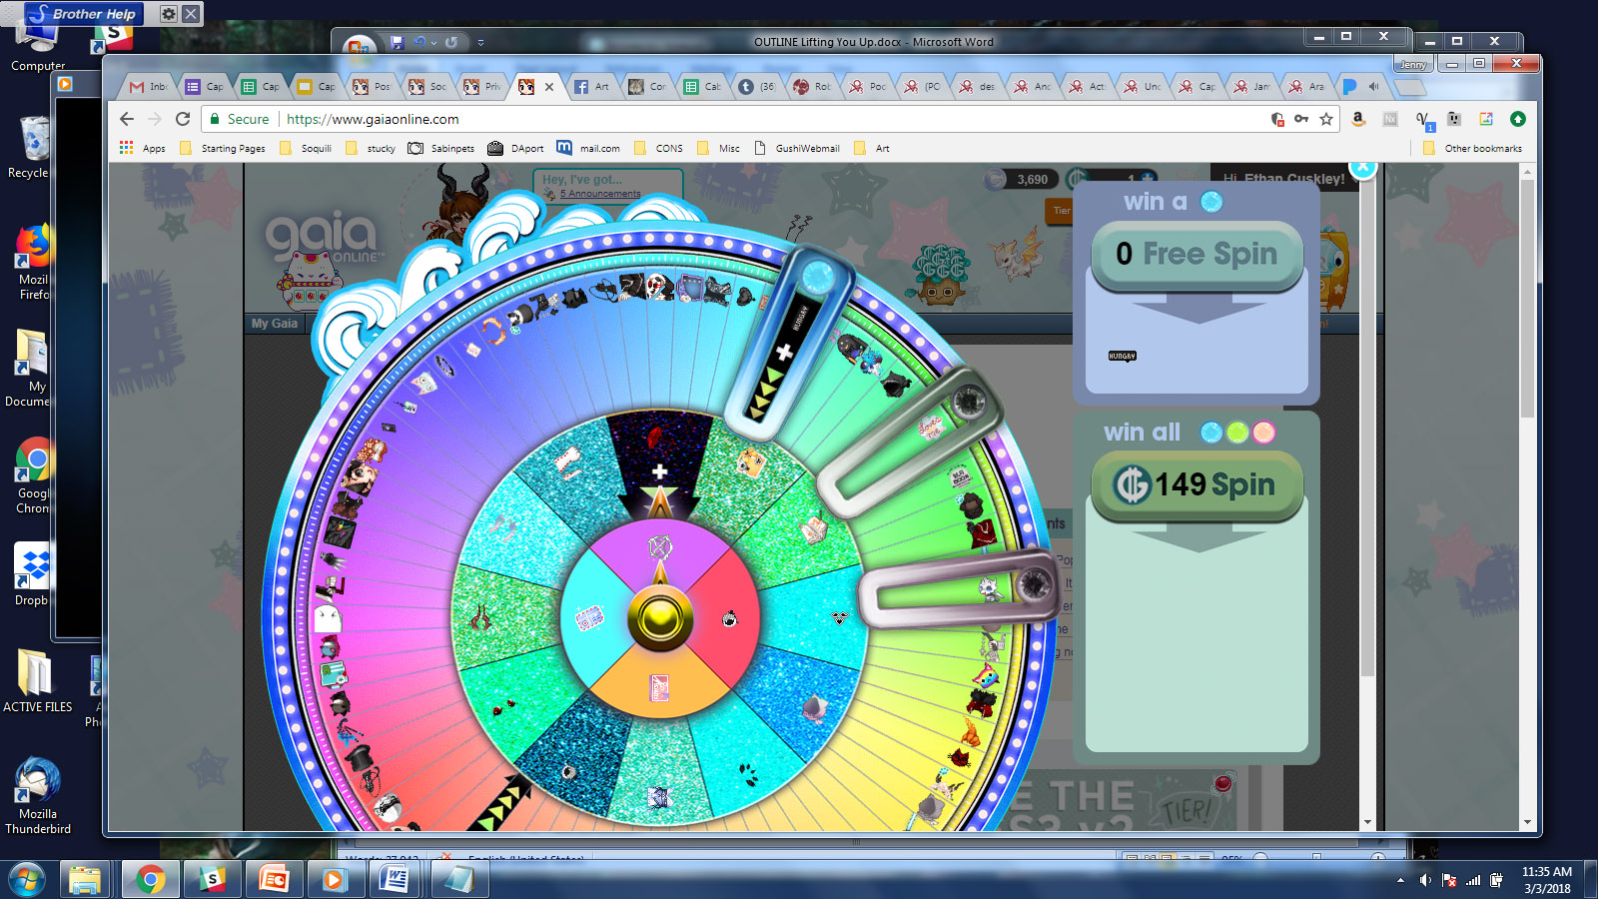The image size is (1598, 899).
Task: Go back to the previous page
Action: point(127,119)
